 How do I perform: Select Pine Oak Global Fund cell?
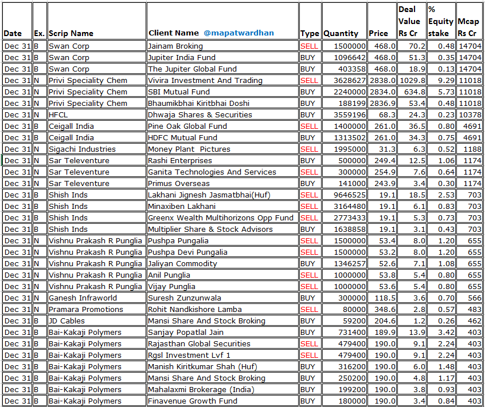tap(222, 126)
